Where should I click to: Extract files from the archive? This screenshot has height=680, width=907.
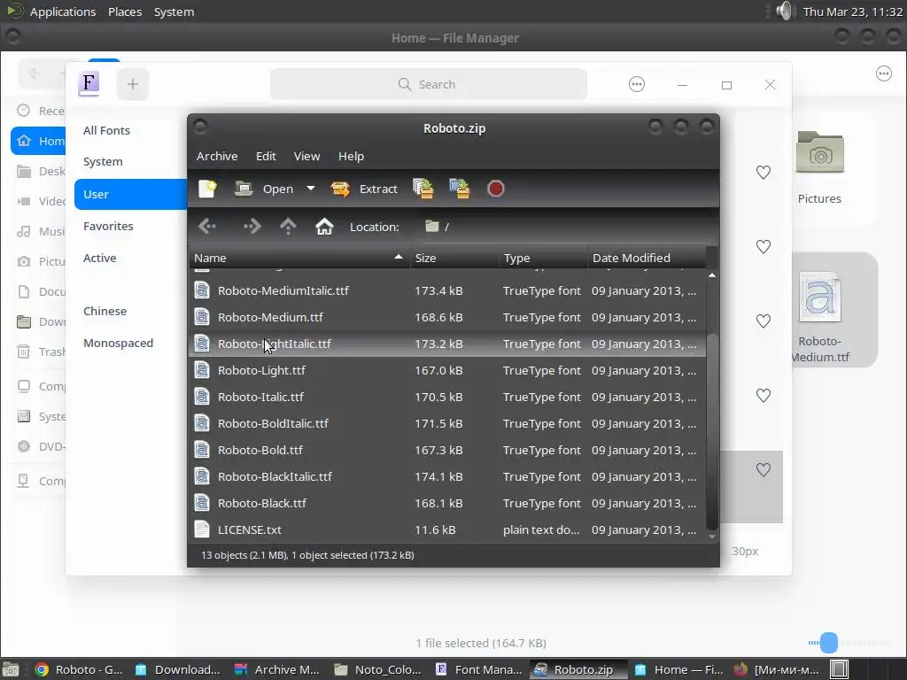tap(364, 189)
